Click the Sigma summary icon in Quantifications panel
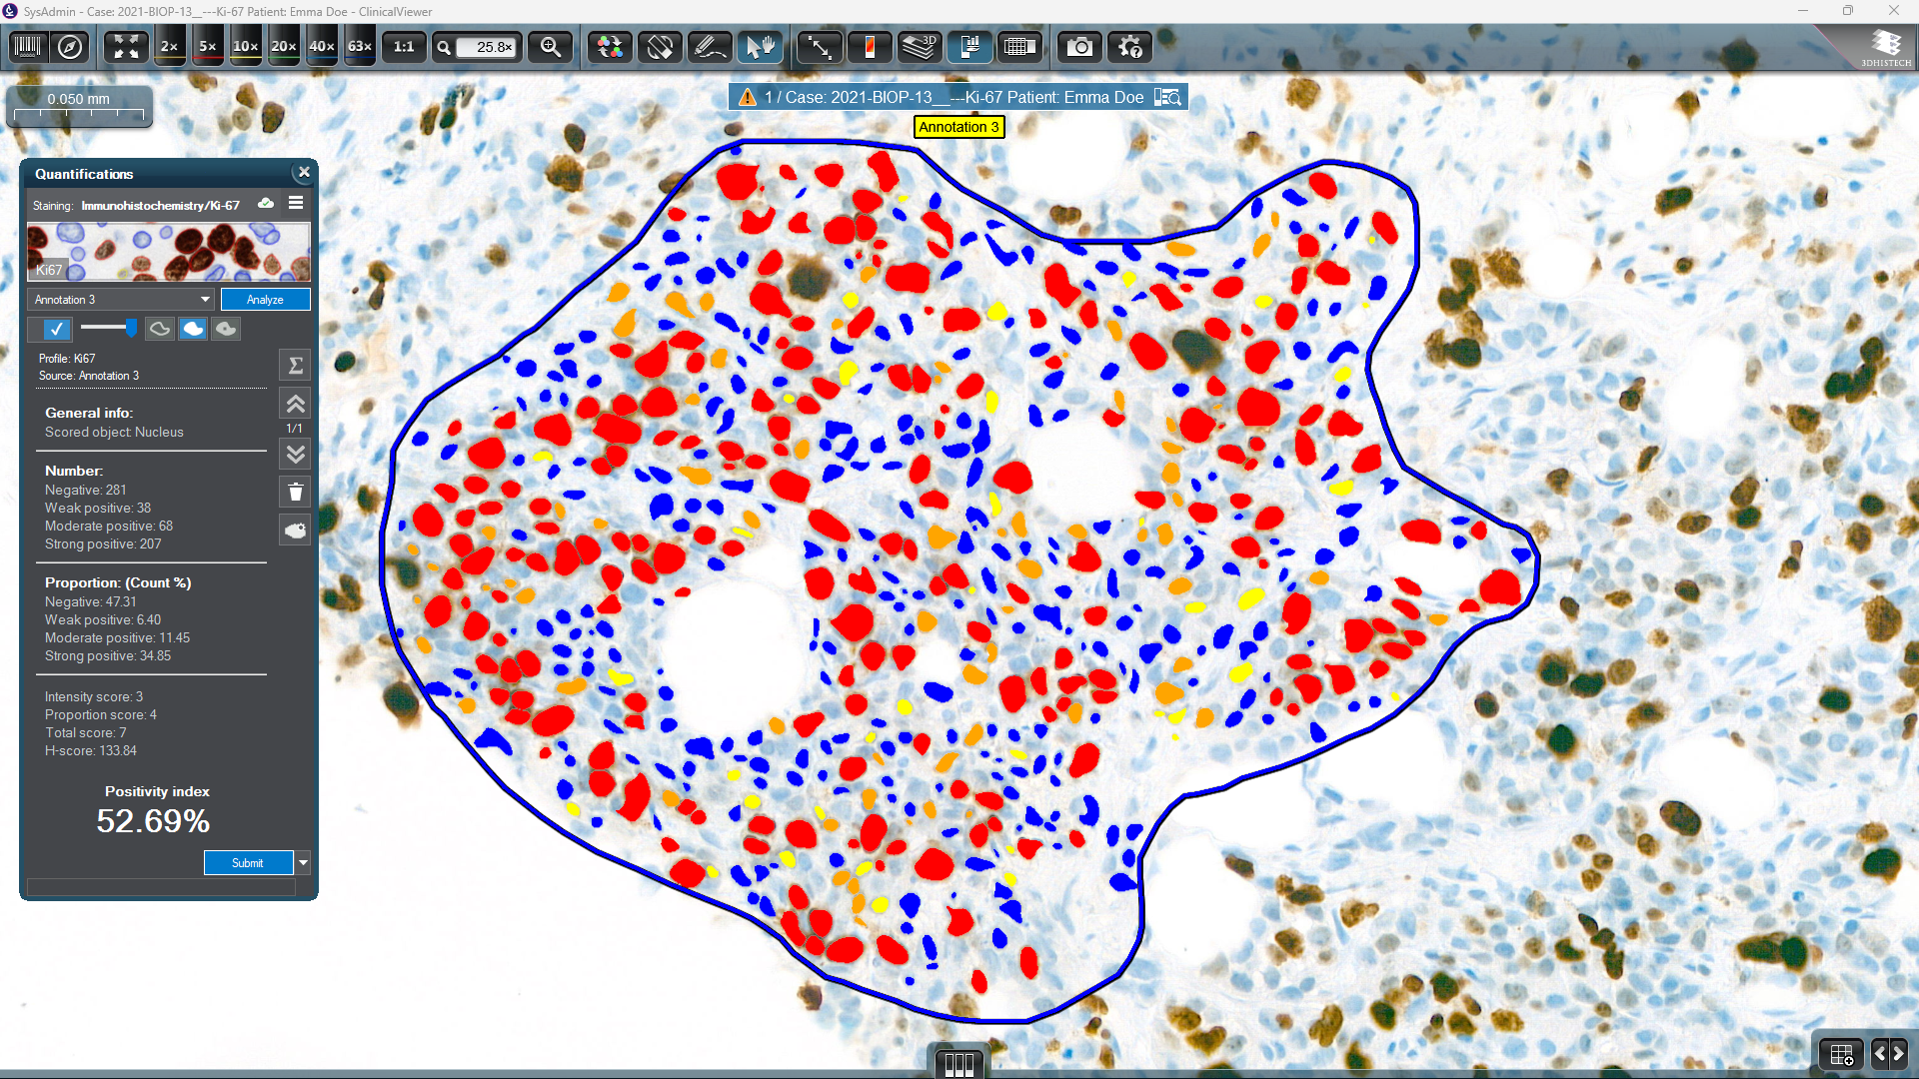 [294, 365]
